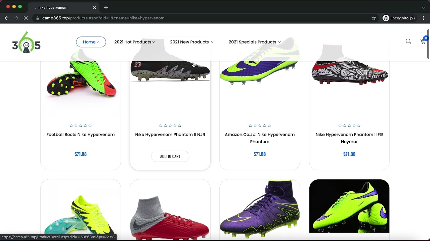Click the yellow boots on black thumbnail
This screenshot has height=241, width=430.
[349, 206]
